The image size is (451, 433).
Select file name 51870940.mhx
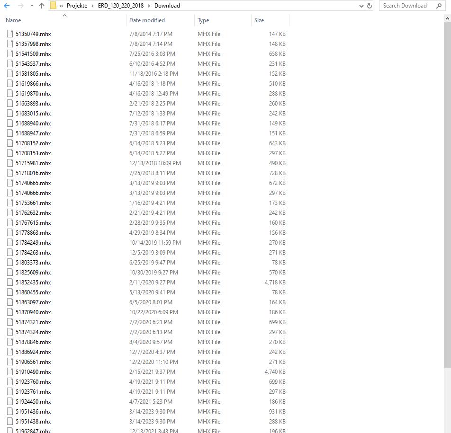coord(33,312)
